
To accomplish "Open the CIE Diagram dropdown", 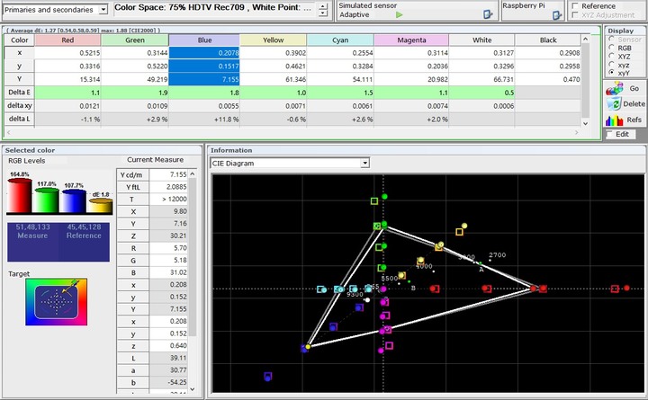I will pos(364,163).
